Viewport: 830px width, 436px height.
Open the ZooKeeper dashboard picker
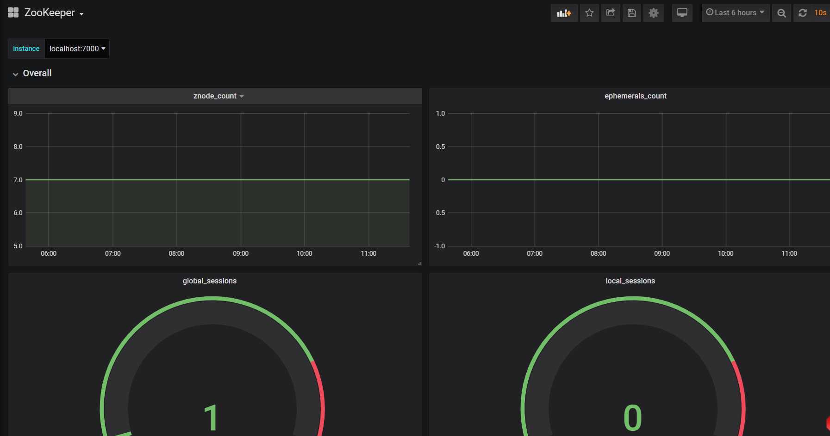pyautogui.click(x=54, y=13)
